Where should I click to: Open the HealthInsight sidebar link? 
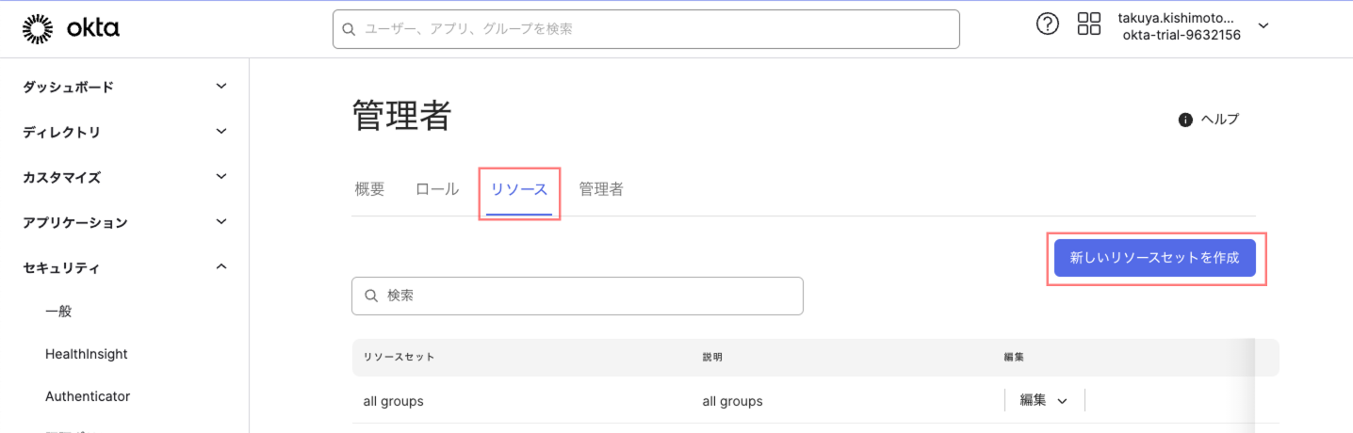(x=87, y=354)
